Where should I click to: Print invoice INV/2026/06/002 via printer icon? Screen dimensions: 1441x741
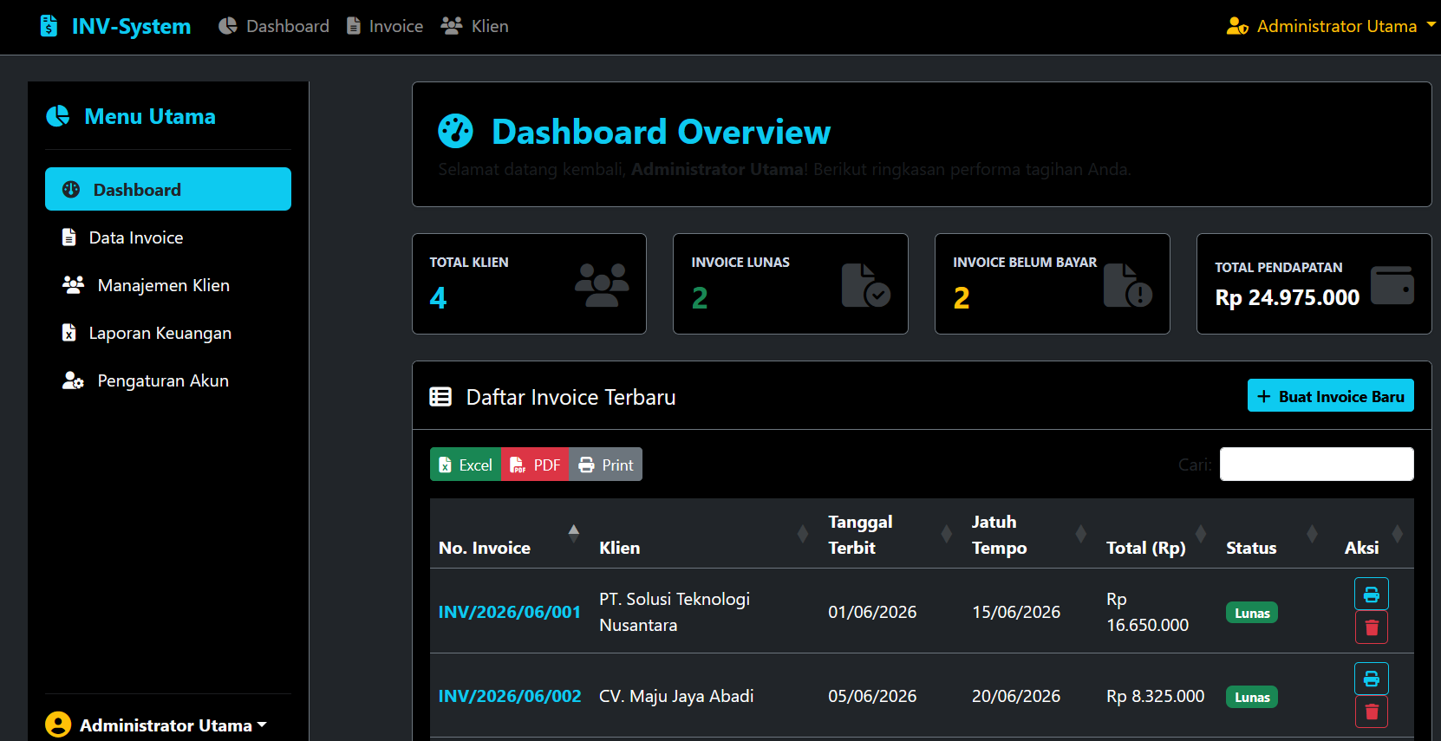pos(1372,679)
